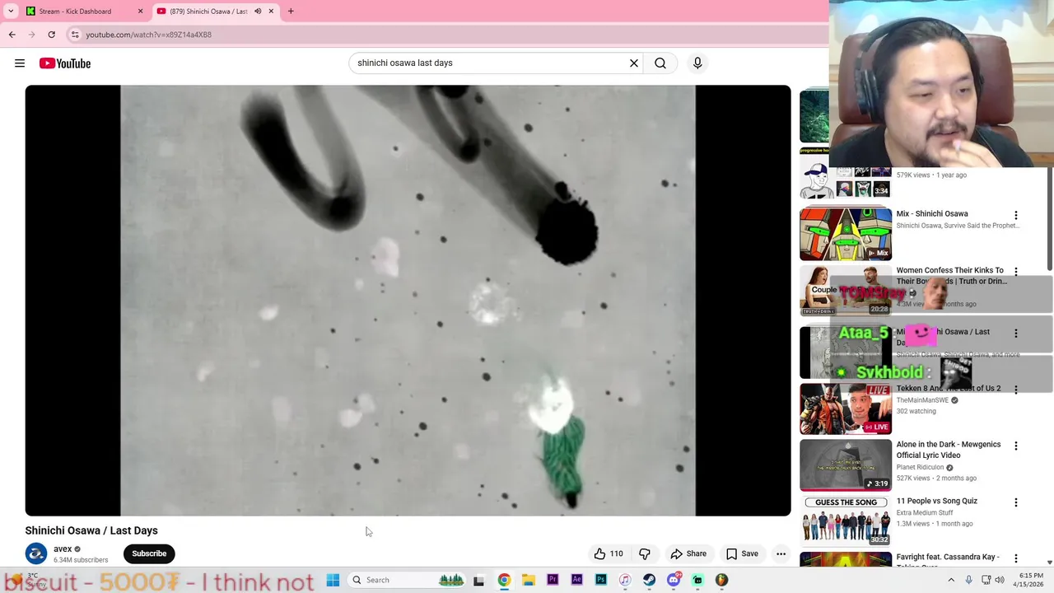Viewport: 1054px width, 593px height.
Task: Open site information icon in address bar
Action: click(x=75, y=35)
